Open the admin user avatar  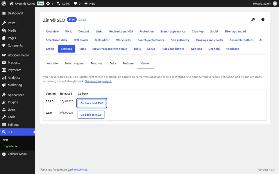pyautogui.click(x=275, y=3)
